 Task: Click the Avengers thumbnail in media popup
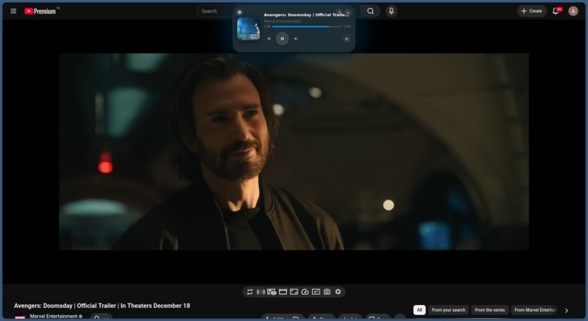click(249, 29)
